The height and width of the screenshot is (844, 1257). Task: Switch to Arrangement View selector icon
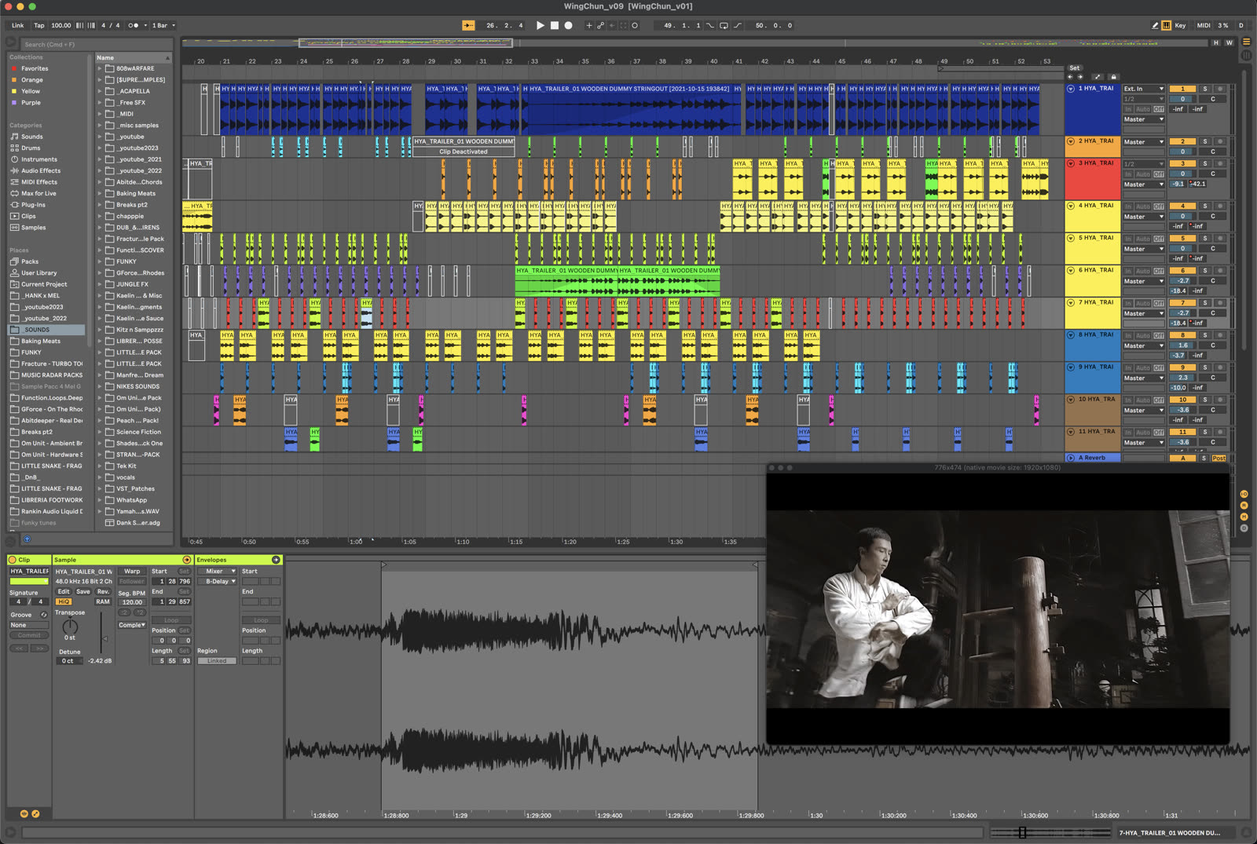[1246, 42]
